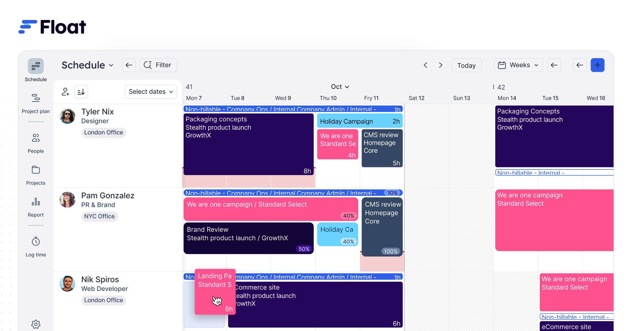The image size is (632, 331).
Task: Click the London Office tag for Tyler Nix
Action: click(x=104, y=132)
